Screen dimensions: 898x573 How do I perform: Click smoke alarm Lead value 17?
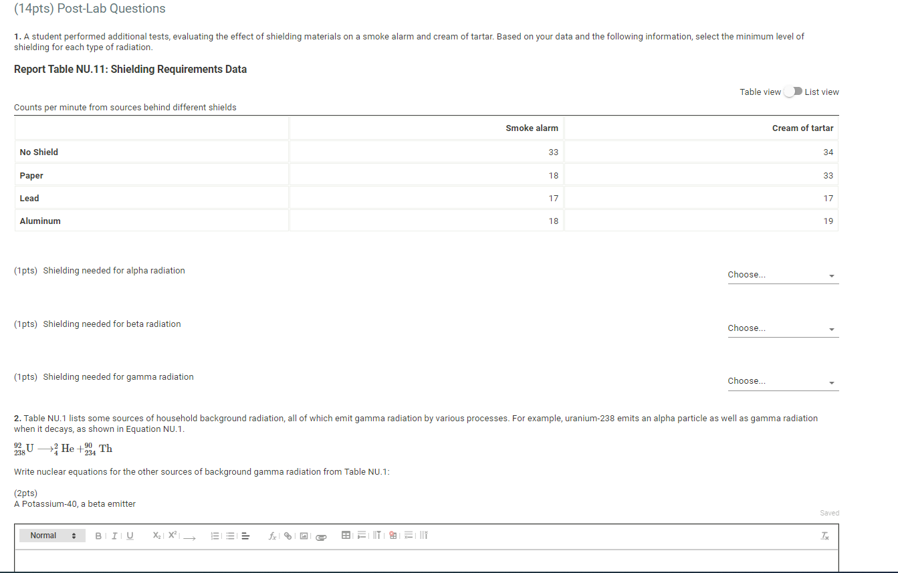[x=553, y=199]
